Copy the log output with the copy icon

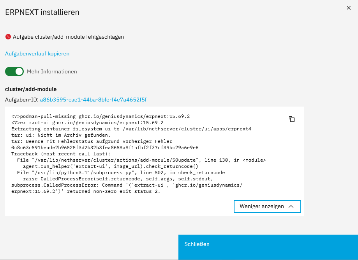click(291, 119)
